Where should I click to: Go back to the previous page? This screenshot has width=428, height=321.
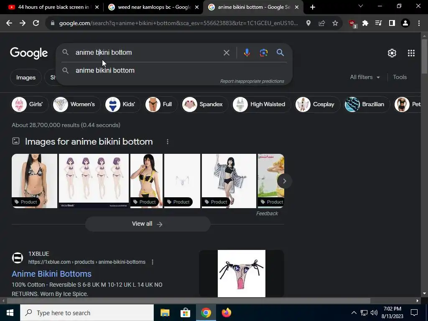(x=9, y=23)
